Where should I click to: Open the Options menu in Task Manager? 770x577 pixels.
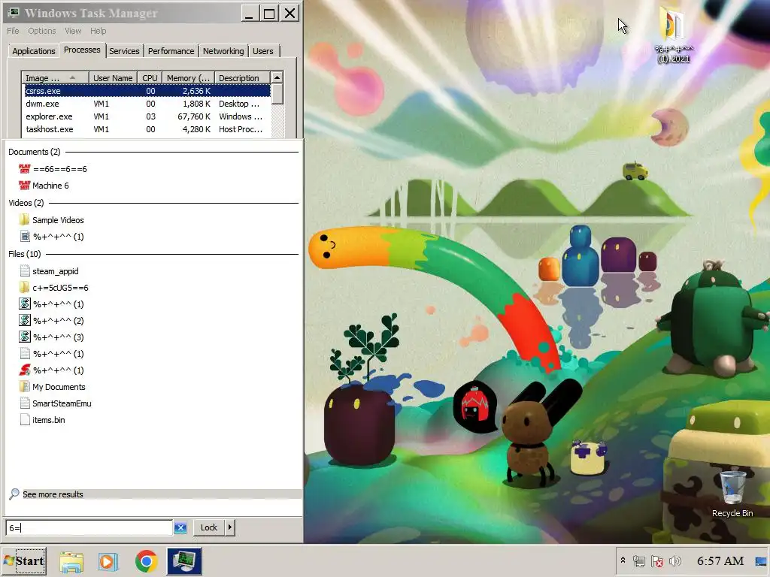42,31
